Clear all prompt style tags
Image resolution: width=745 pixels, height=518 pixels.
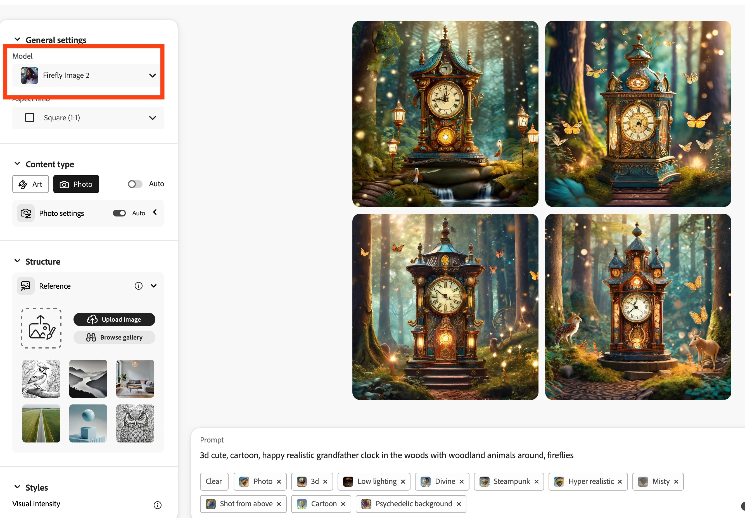[x=214, y=482]
